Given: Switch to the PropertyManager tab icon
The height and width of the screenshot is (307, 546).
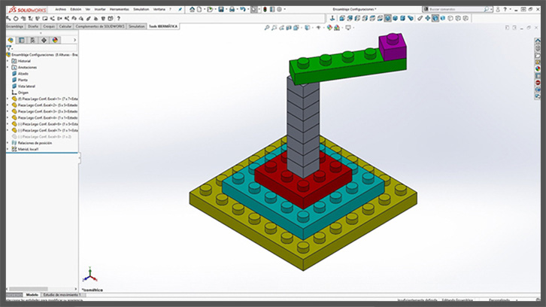Looking at the screenshot, I should click(x=21, y=40).
